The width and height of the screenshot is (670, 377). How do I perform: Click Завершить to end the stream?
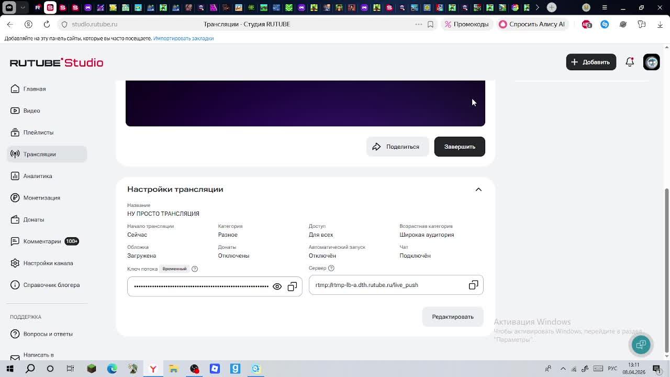[460, 147]
